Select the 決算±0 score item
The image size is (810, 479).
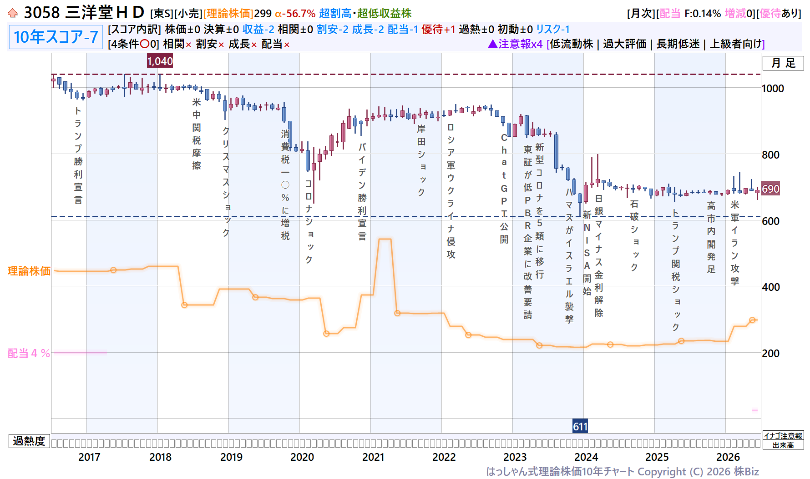(221, 30)
